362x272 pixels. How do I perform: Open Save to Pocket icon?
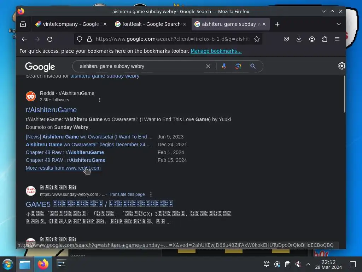[286, 39]
